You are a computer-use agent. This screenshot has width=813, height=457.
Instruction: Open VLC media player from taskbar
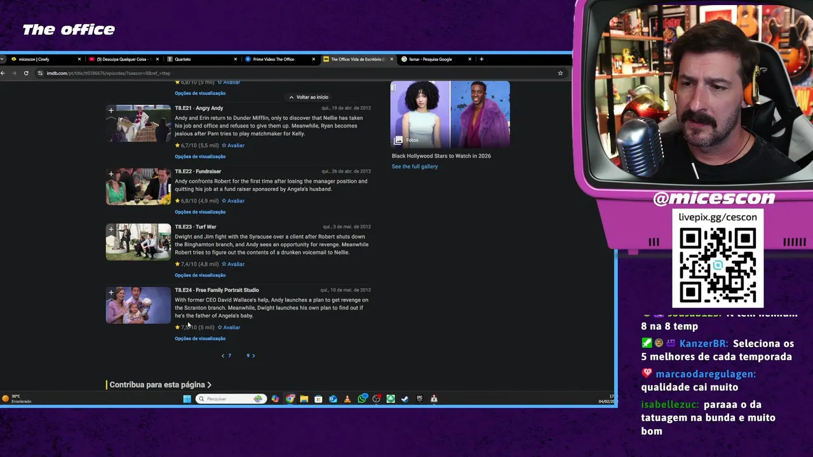click(347, 399)
